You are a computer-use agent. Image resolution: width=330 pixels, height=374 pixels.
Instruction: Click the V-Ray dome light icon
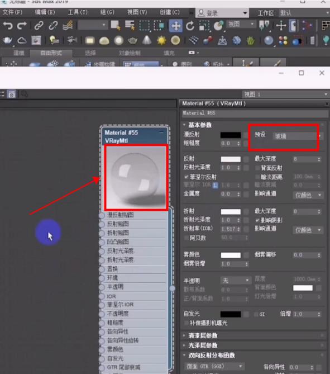[104, 41]
